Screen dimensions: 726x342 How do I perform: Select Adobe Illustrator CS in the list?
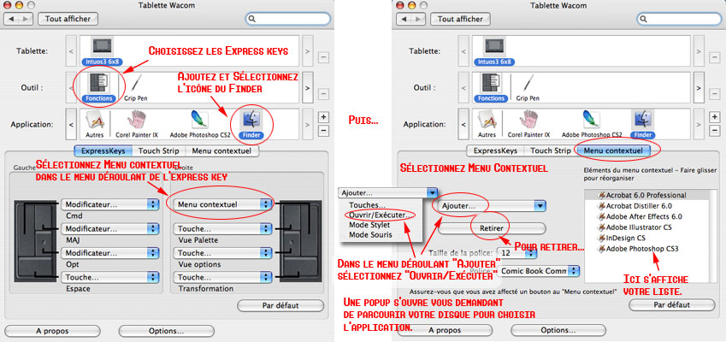click(x=635, y=227)
